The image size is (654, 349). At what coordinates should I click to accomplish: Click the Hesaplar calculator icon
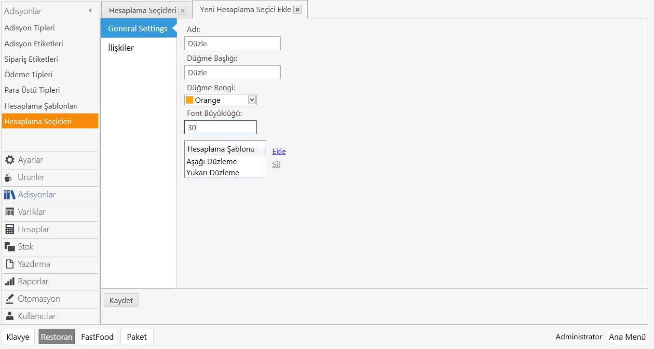[10, 229]
